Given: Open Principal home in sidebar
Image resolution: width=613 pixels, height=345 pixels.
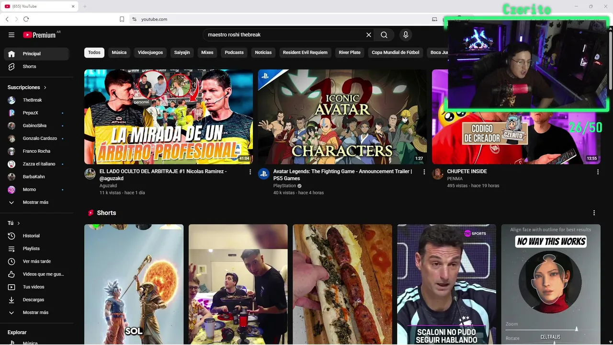Looking at the screenshot, I should [36, 54].
